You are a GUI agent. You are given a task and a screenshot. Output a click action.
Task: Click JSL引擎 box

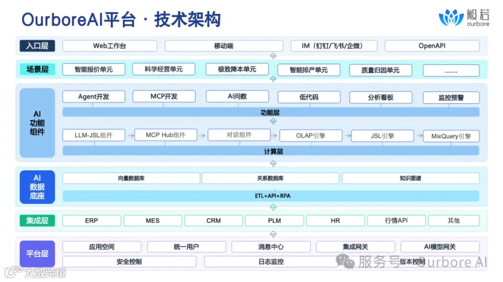coord(382,136)
